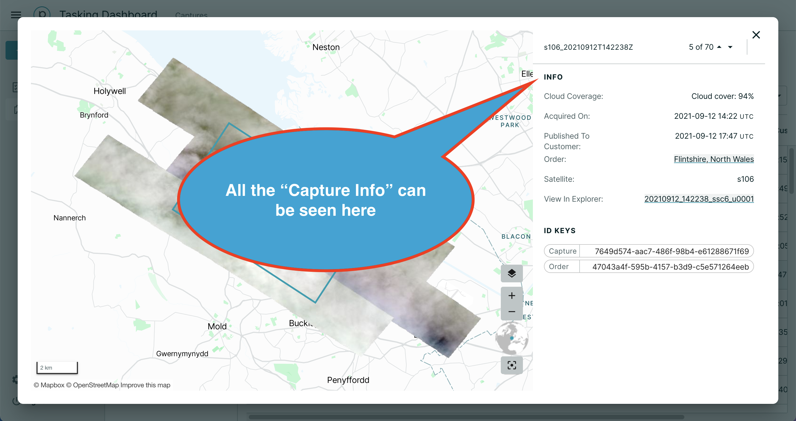Click the horizontal scrollbar behind the dialog
Screen dimensions: 796x421
pos(466,417)
